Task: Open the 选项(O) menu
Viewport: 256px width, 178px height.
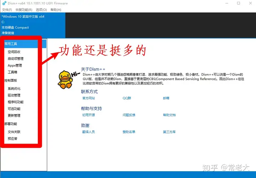Action: coord(41,10)
